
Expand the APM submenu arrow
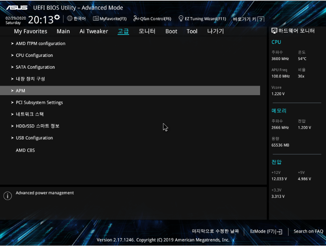(12, 91)
